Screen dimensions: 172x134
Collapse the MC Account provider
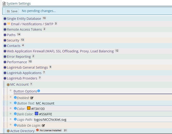click(8, 84)
